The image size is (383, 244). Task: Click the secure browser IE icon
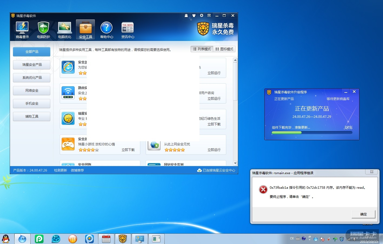click(x=68, y=67)
